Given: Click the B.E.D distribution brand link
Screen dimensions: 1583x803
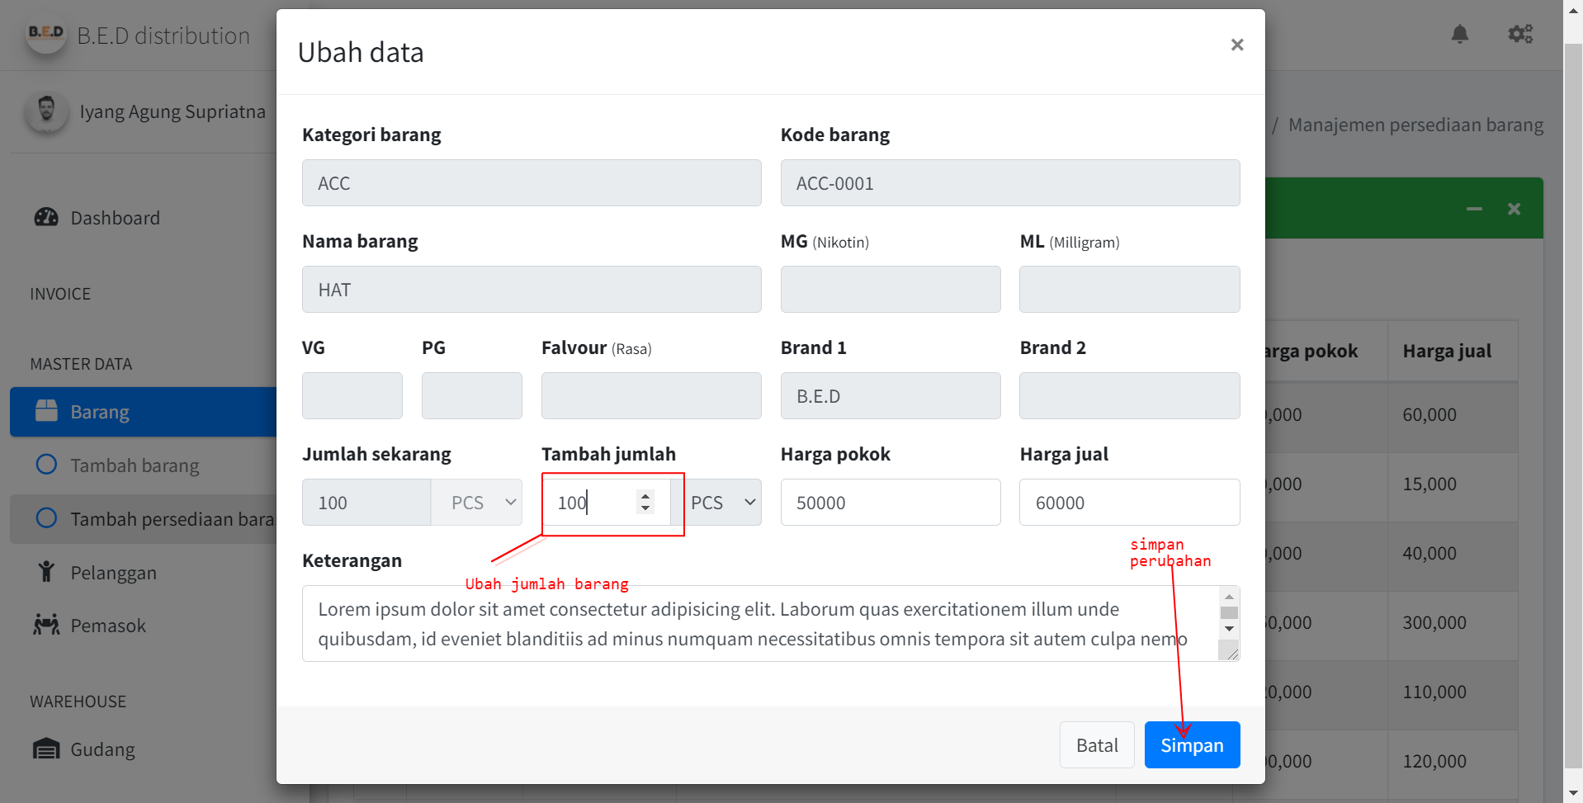Looking at the screenshot, I should click(163, 35).
